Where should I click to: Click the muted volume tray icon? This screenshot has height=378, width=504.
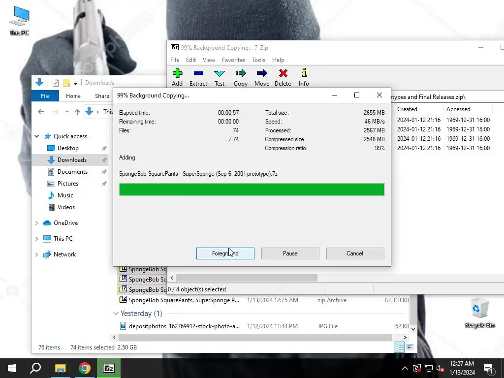click(440, 368)
